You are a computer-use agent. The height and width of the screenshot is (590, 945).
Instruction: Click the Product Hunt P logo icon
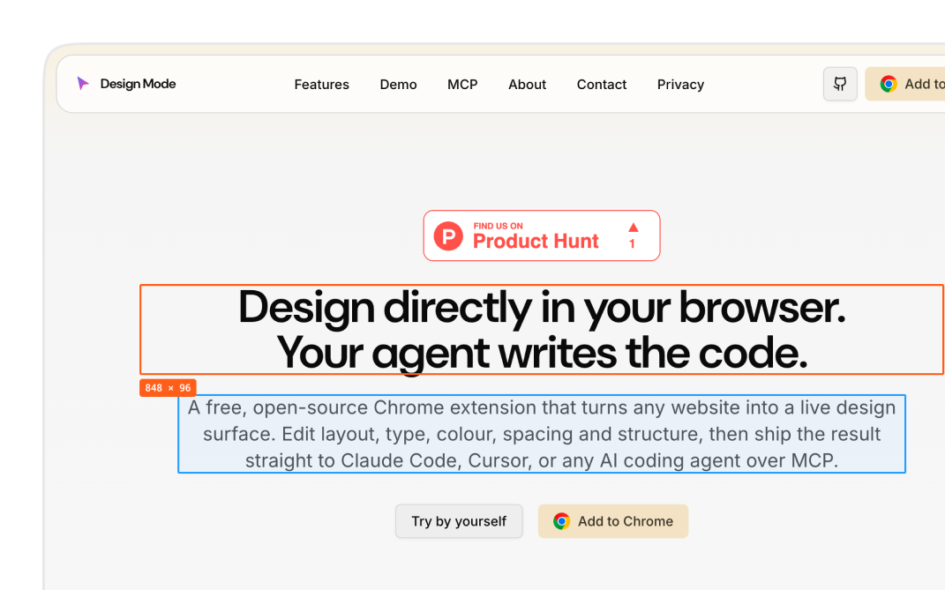pyautogui.click(x=448, y=235)
